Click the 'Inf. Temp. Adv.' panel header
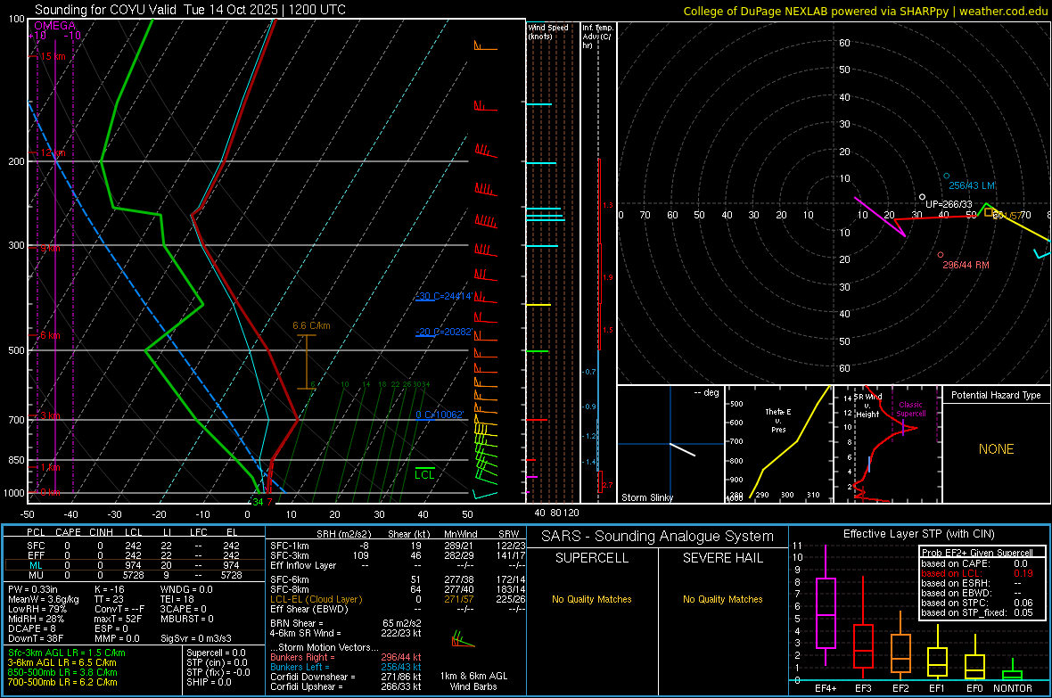1052x698 pixels. click(x=597, y=37)
